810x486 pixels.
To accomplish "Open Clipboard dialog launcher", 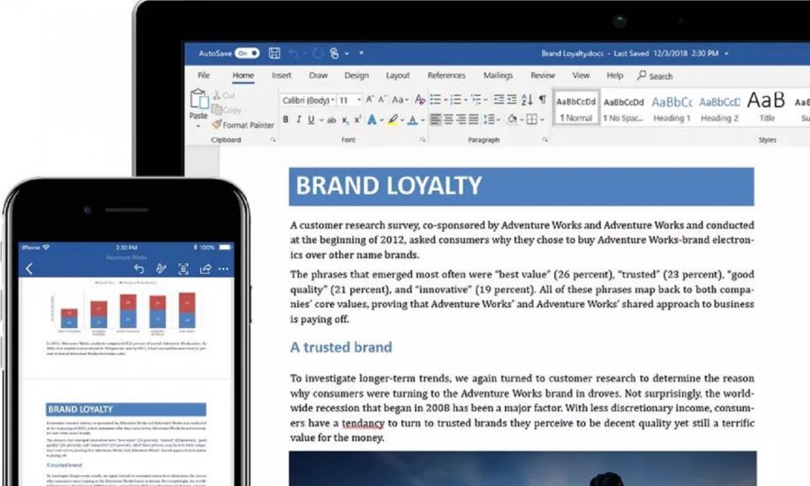I will click(273, 140).
